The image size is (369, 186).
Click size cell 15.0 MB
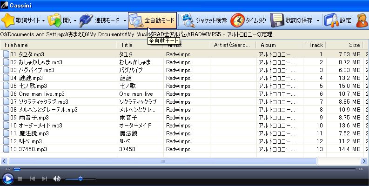point(349,86)
